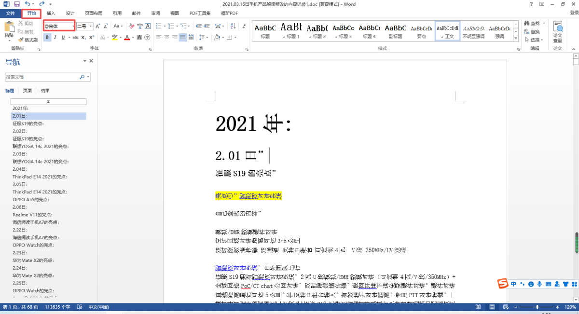
Task: Click the zoom slider in status bar
Action: click(x=538, y=307)
